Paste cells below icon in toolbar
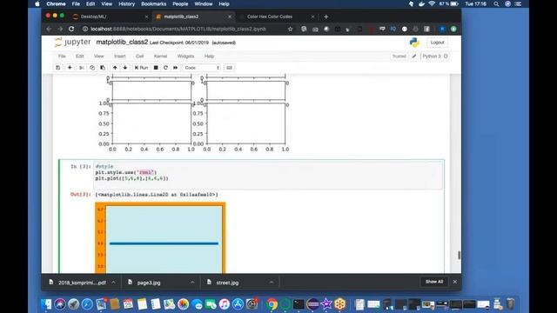This screenshot has width=557, height=313. 103,68
